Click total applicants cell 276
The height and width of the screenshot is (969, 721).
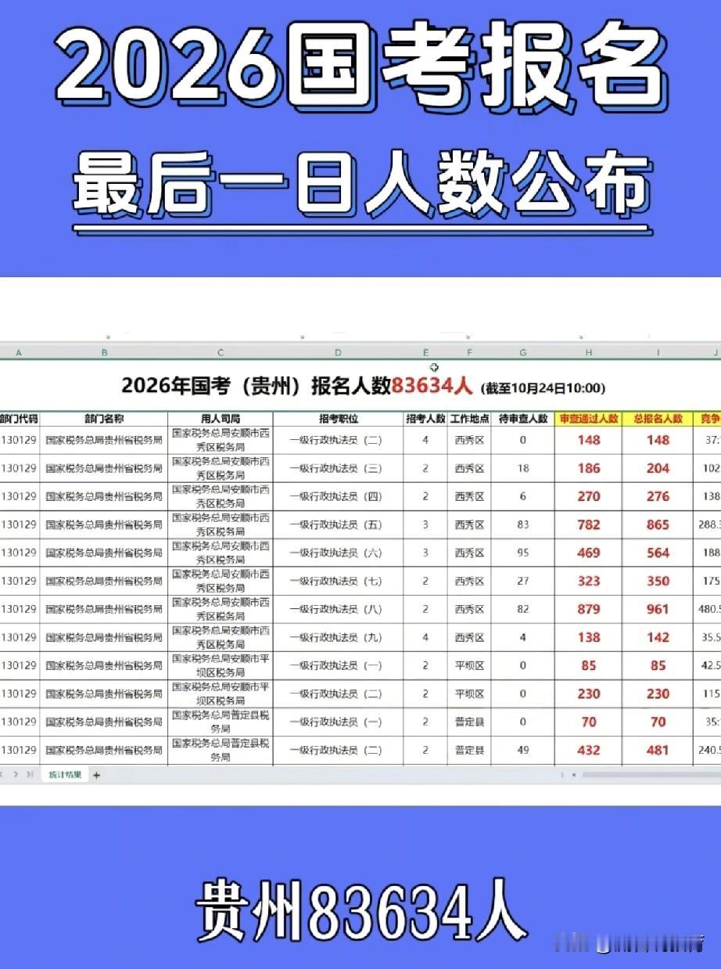pos(658,496)
